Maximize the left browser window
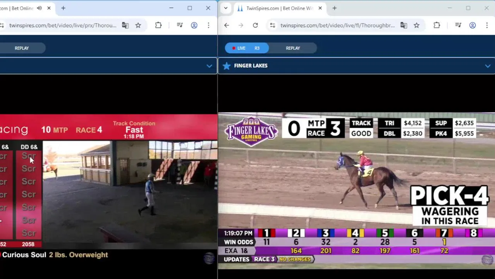This screenshot has width=495, height=279. coord(190,8)
